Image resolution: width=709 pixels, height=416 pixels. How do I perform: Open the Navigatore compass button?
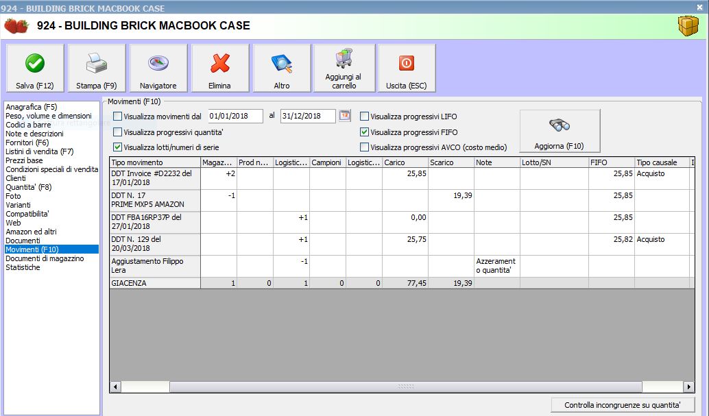[158, 69]
